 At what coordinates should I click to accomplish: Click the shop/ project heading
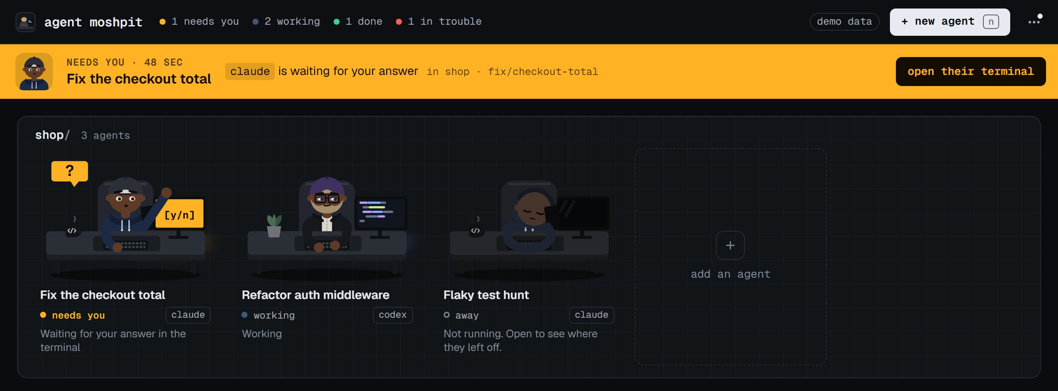point(52,135)
